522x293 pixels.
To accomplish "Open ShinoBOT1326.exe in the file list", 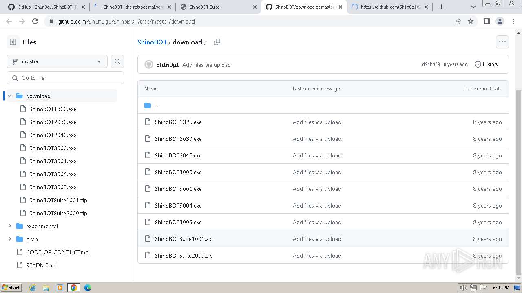I will click(178, 122).
